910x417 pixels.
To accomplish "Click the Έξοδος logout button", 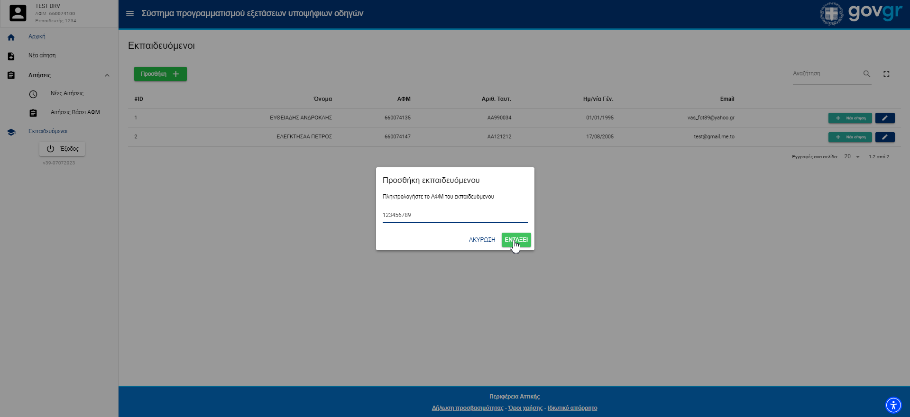I will [x=62, y=149].
